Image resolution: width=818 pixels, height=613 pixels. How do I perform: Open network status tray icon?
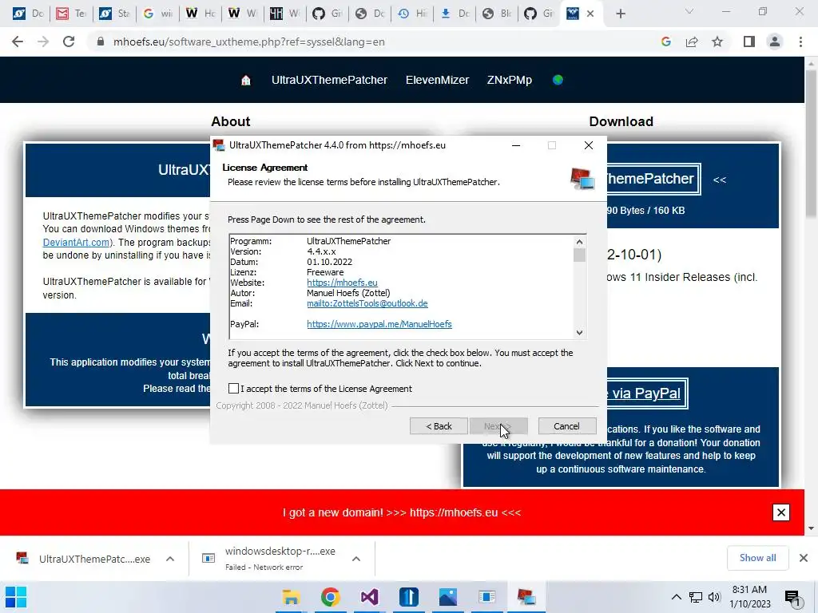click(696, 597)
